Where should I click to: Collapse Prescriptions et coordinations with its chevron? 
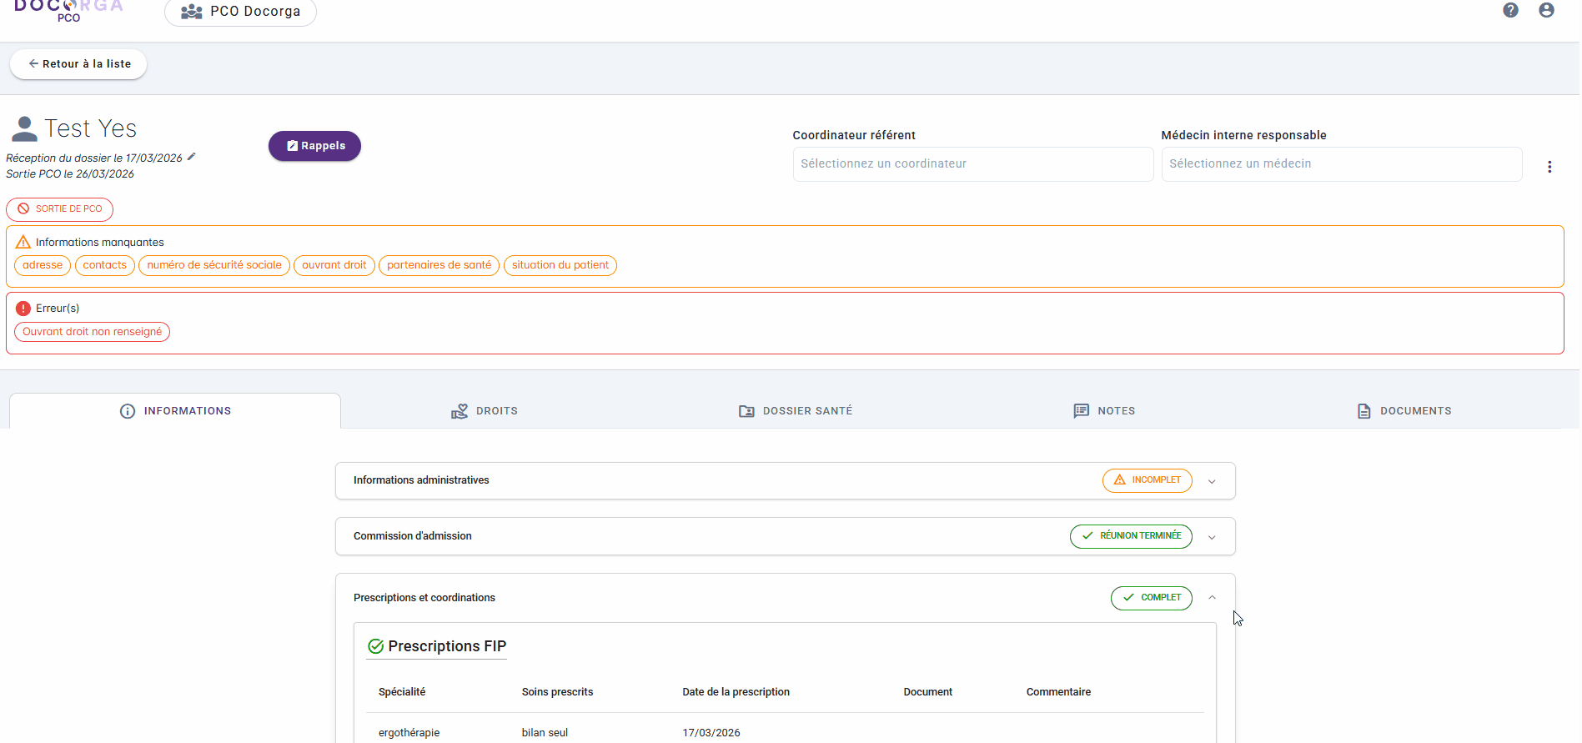click(1212, 598)
